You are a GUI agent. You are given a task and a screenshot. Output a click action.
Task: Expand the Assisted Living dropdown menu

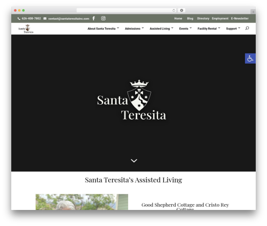pos(161,28)
